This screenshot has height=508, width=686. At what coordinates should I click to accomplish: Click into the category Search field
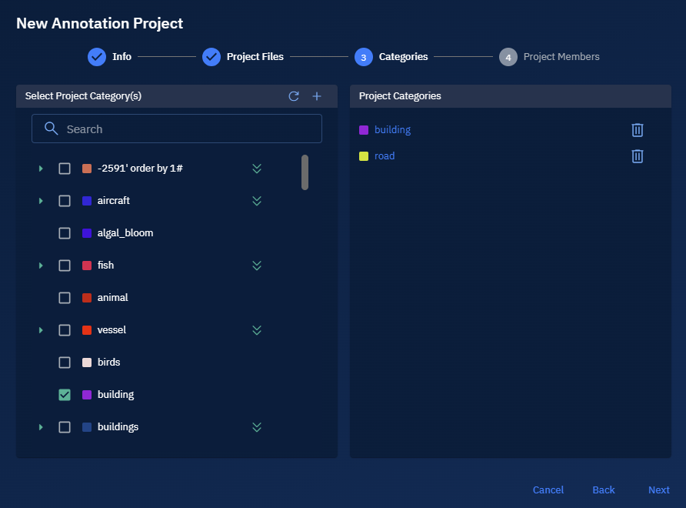185,129
